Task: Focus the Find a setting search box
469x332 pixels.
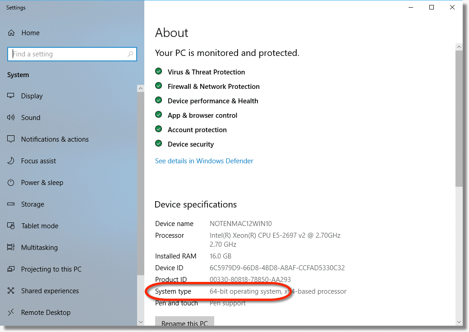Action: pyautogui.click(x=68, y=54)
